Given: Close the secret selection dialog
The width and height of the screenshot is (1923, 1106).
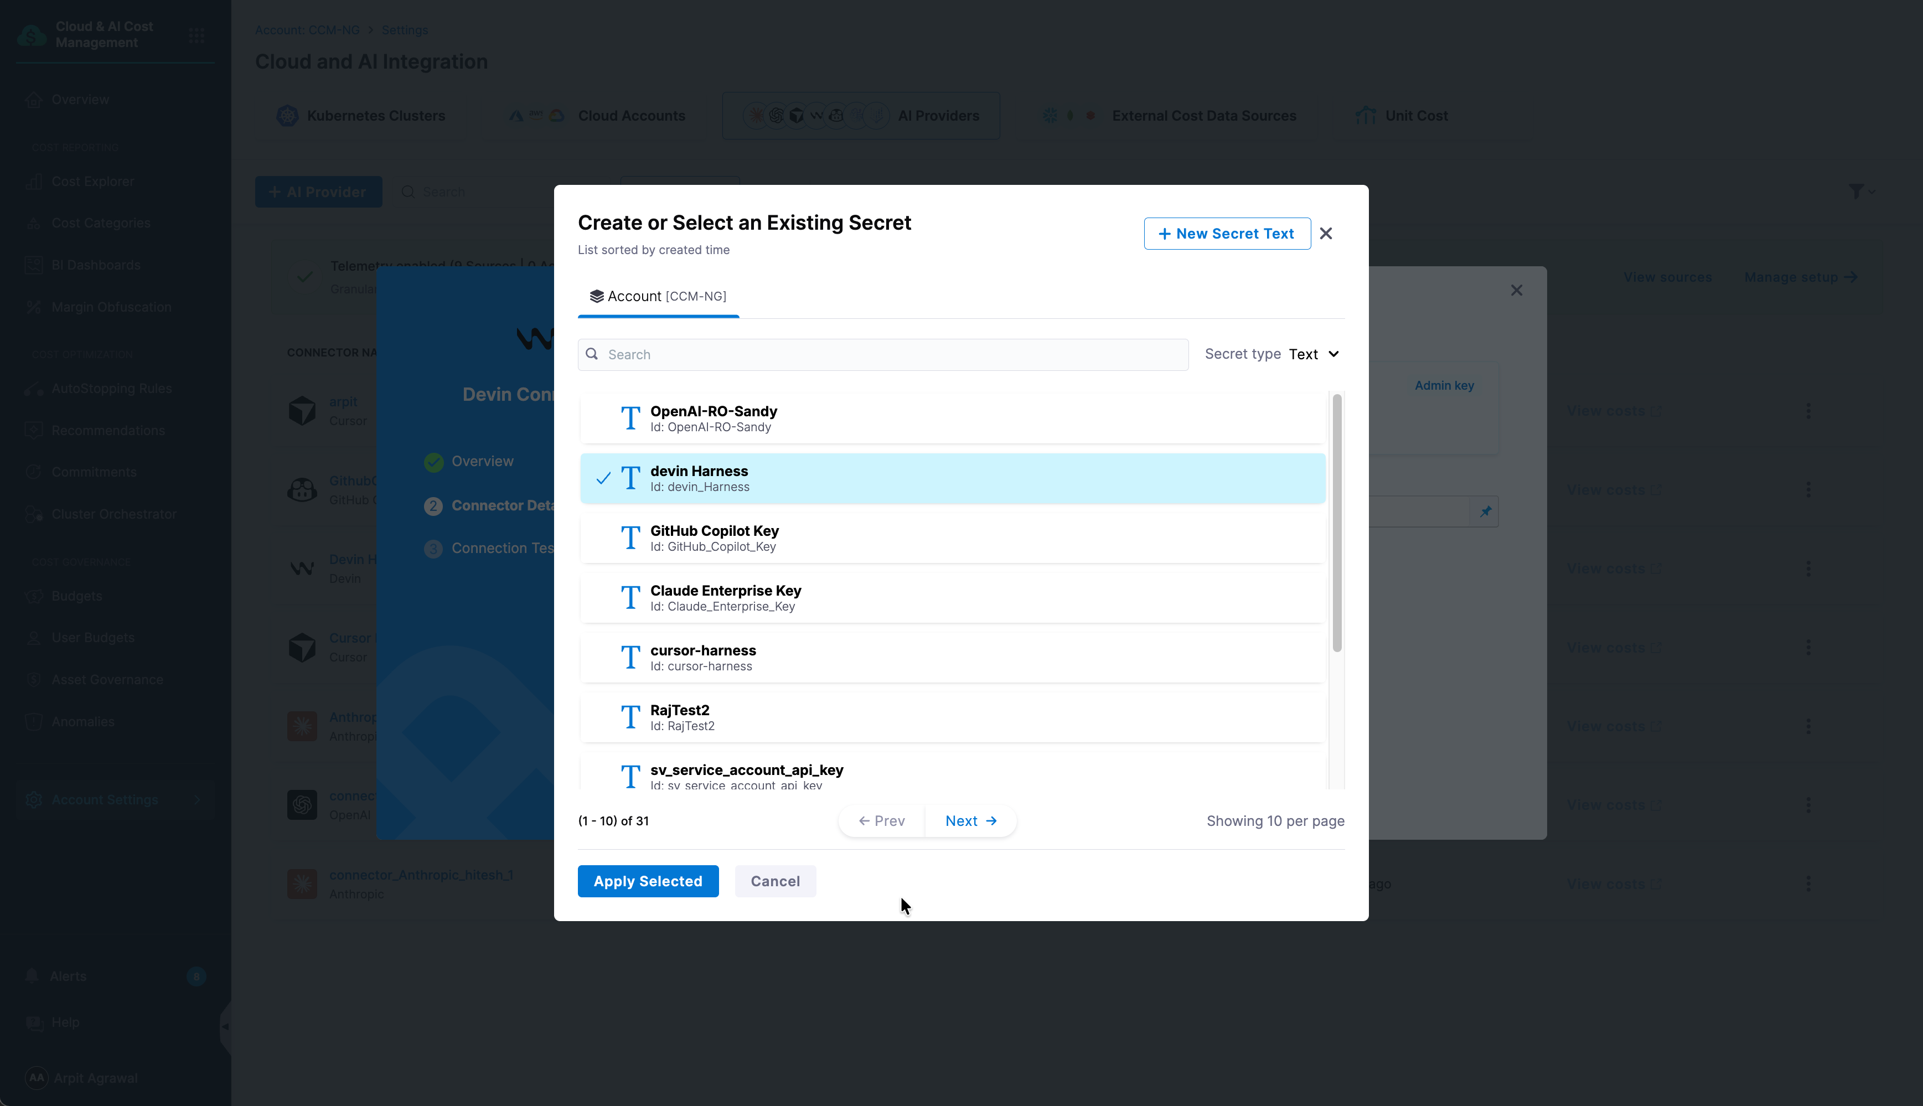Looking at the screenshot, I should click(x=1326, y=233).
